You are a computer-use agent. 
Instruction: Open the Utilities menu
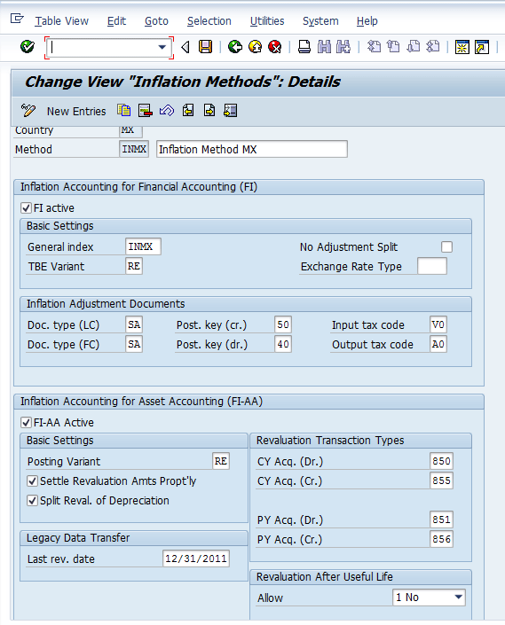(267, 21)
